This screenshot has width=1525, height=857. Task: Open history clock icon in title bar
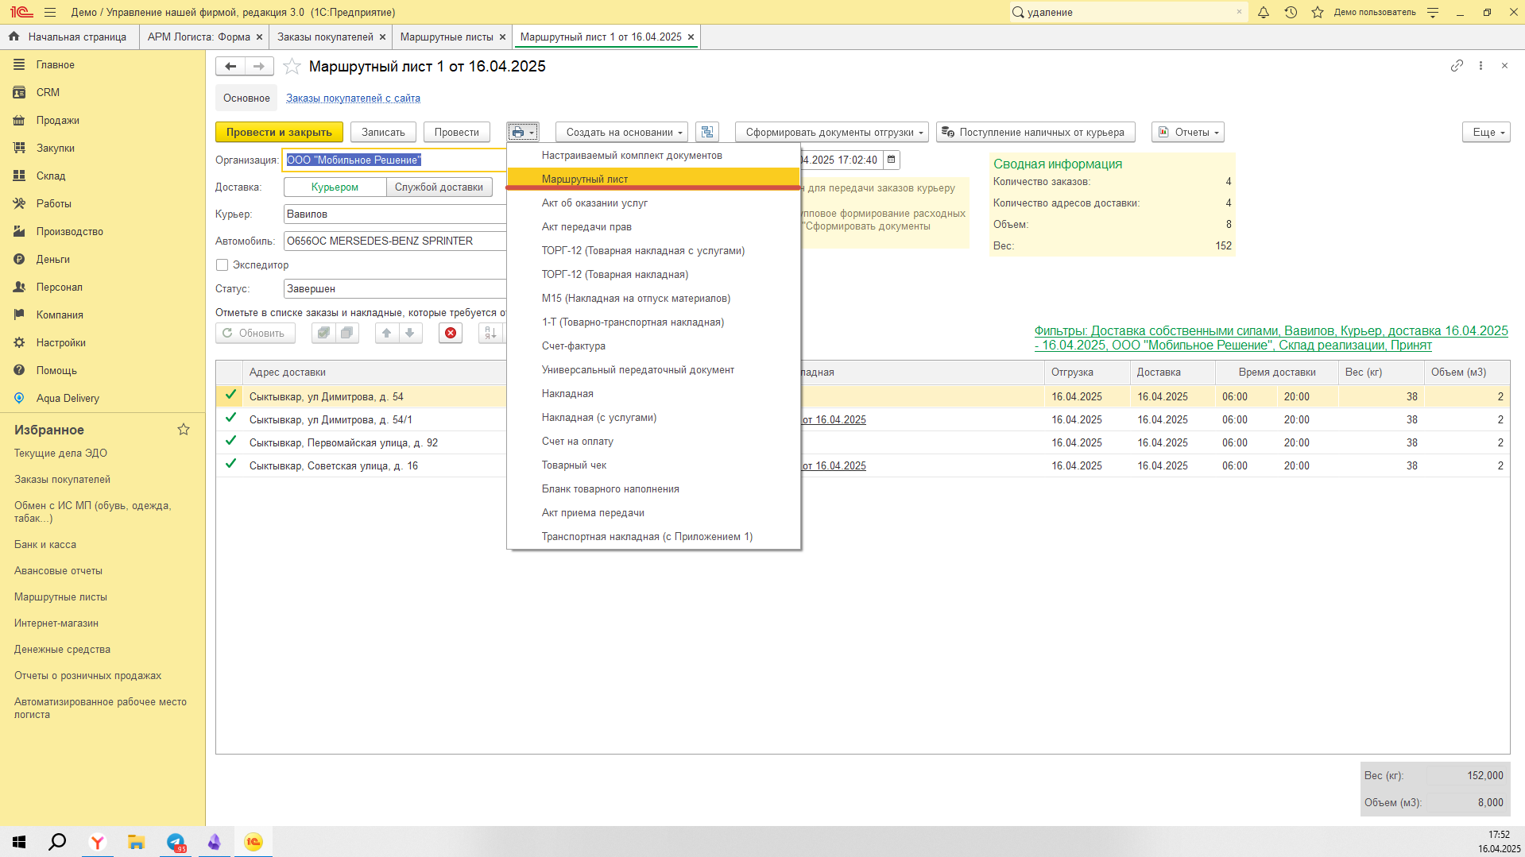(1291, 12)
